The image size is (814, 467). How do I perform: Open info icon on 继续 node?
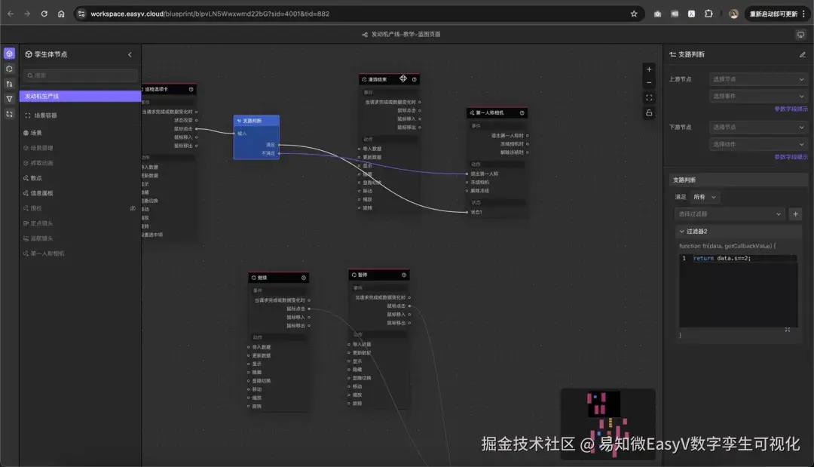pyautogui.click(x=304, y=278)
